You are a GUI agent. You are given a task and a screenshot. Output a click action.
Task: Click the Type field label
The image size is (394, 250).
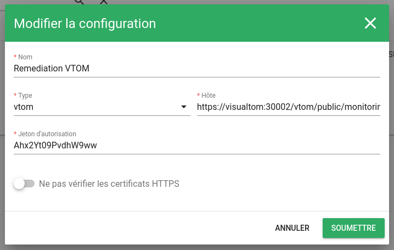pyautogui.click(x=25, y=95)
